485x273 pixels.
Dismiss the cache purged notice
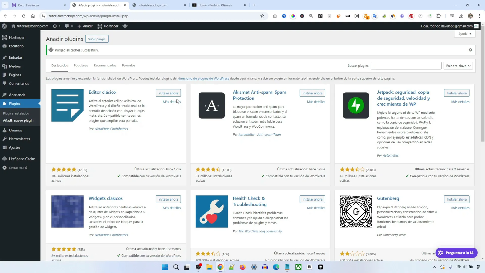(470, 49)
